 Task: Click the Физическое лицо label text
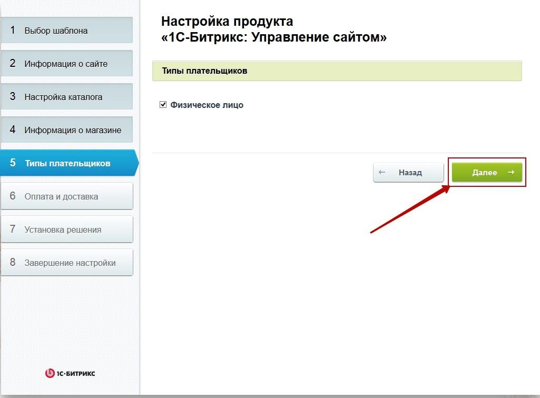(207, 105)
